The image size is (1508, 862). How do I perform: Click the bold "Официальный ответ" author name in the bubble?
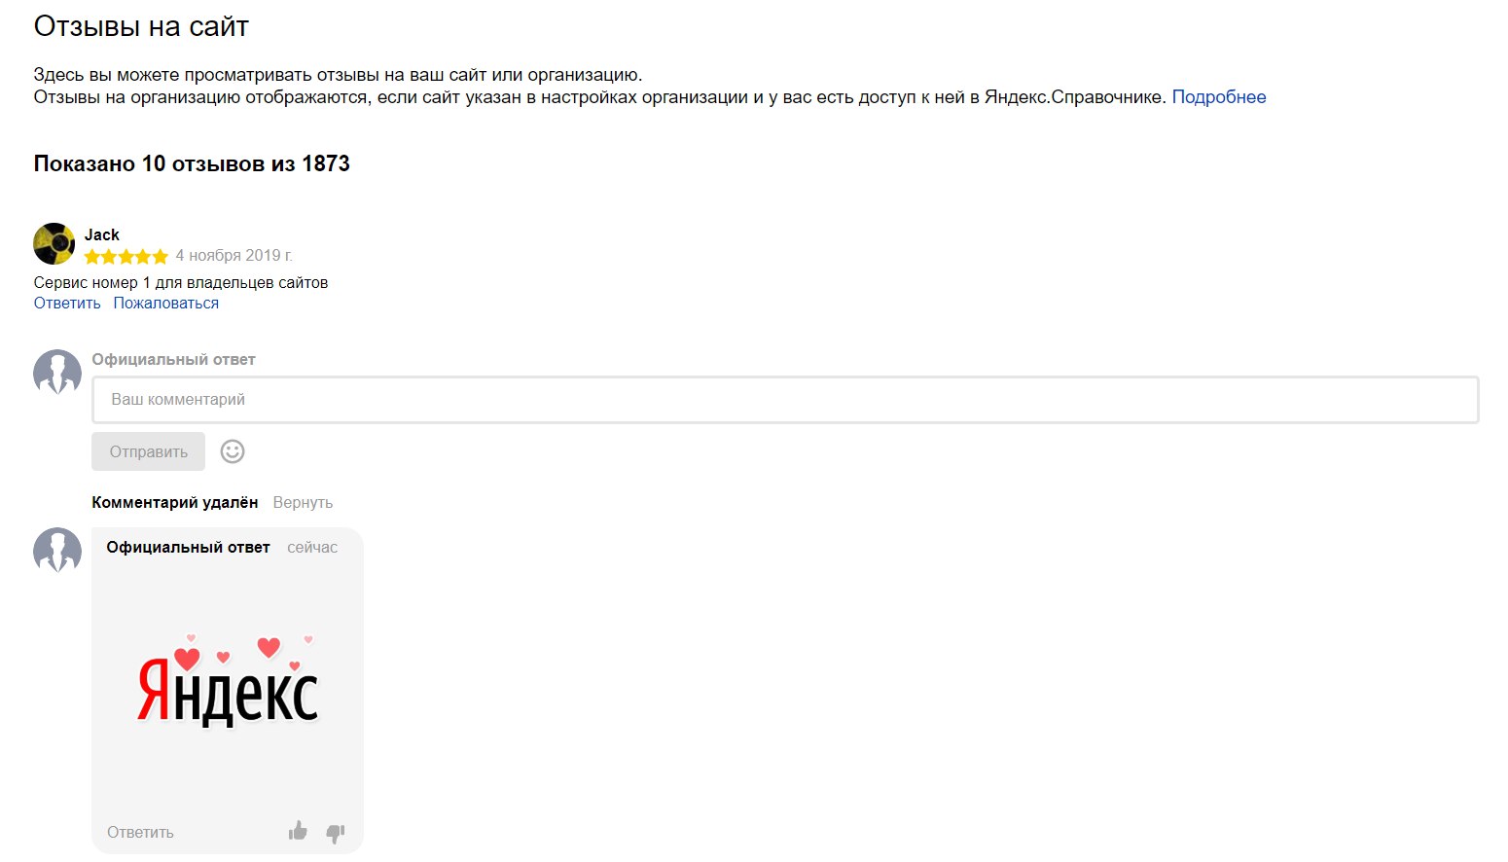point(188,548)
